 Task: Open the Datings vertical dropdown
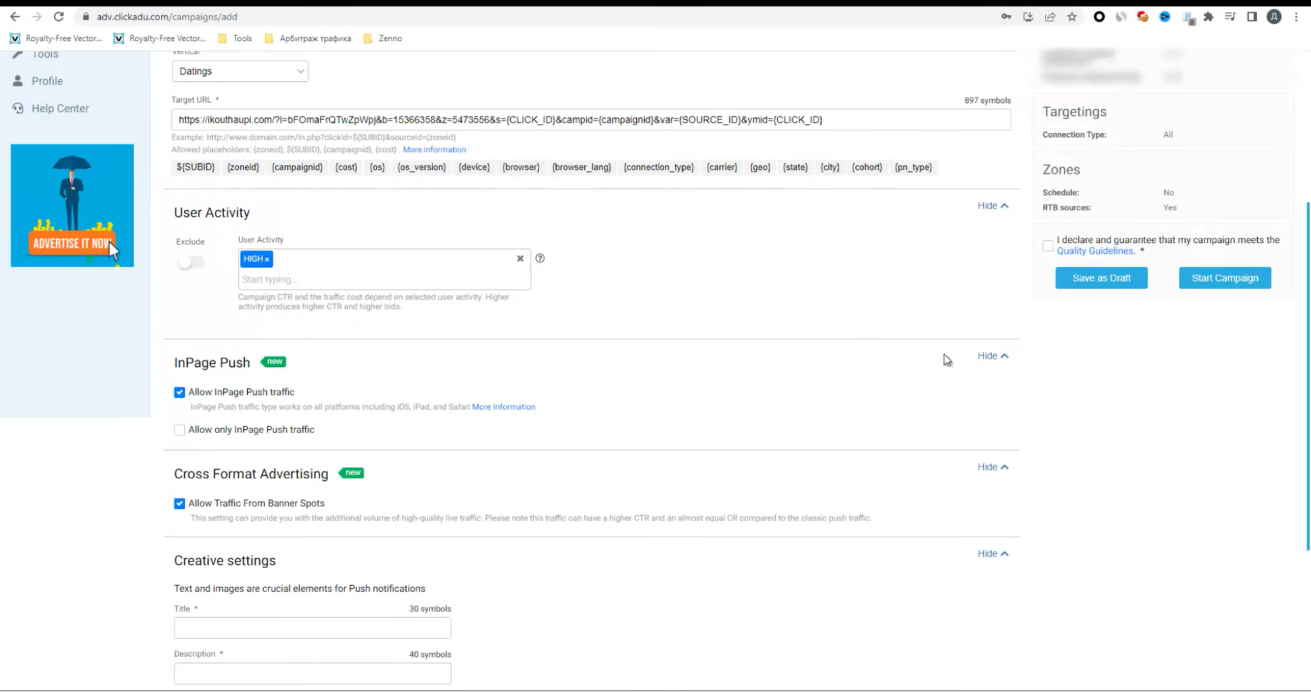(240, 71)
